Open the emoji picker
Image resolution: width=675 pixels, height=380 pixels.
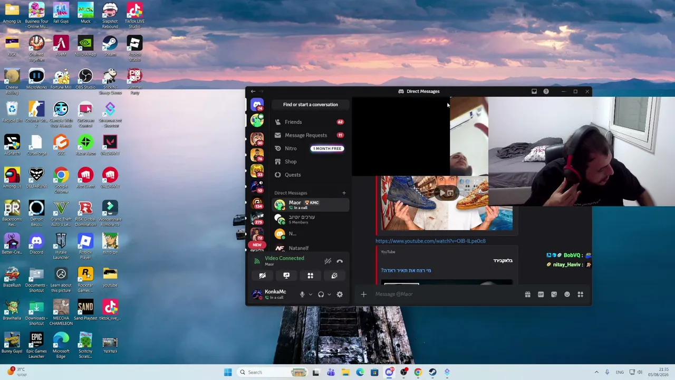567,294
